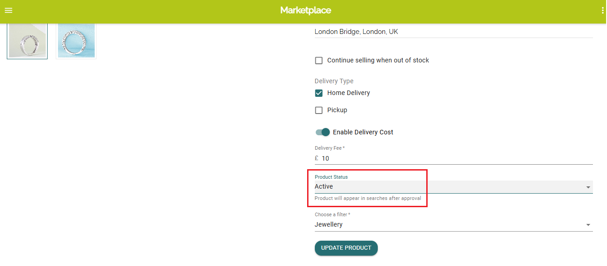Viewport: 607px width, 266px height.
Task: Open the Product Status dropdown showing Active
Action: click(448, 187)
